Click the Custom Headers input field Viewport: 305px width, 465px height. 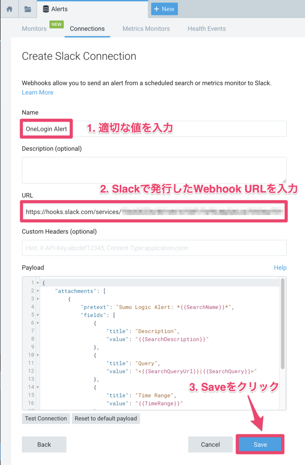pyautogui.click(x=154, y=248)
